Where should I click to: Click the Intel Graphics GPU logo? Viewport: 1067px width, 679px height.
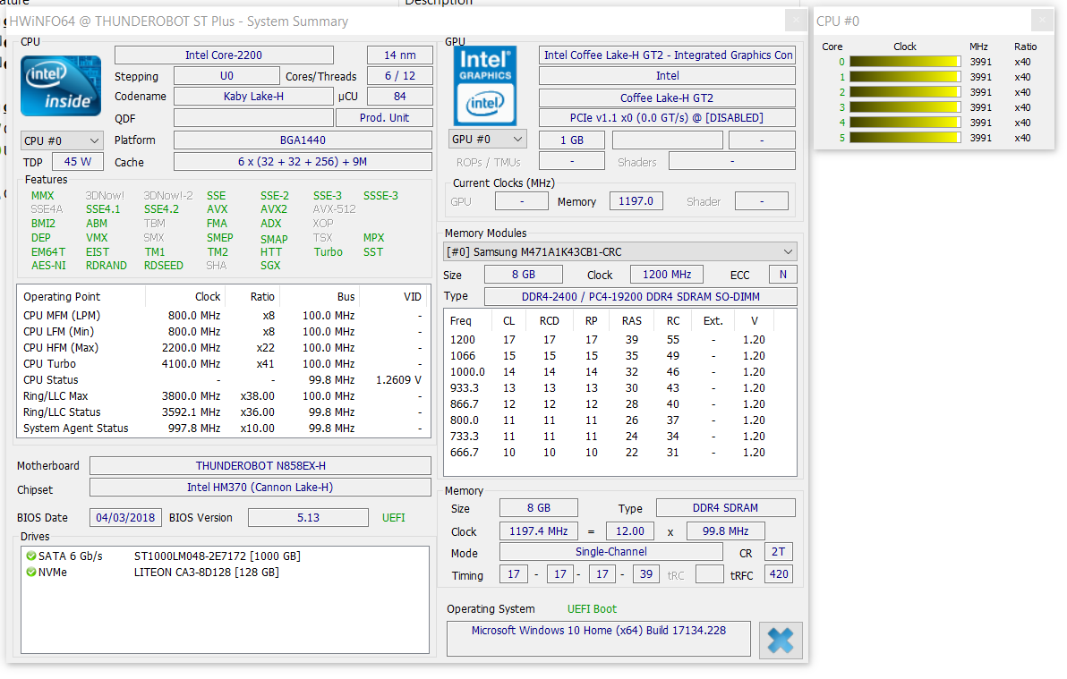tap(485, 86)
